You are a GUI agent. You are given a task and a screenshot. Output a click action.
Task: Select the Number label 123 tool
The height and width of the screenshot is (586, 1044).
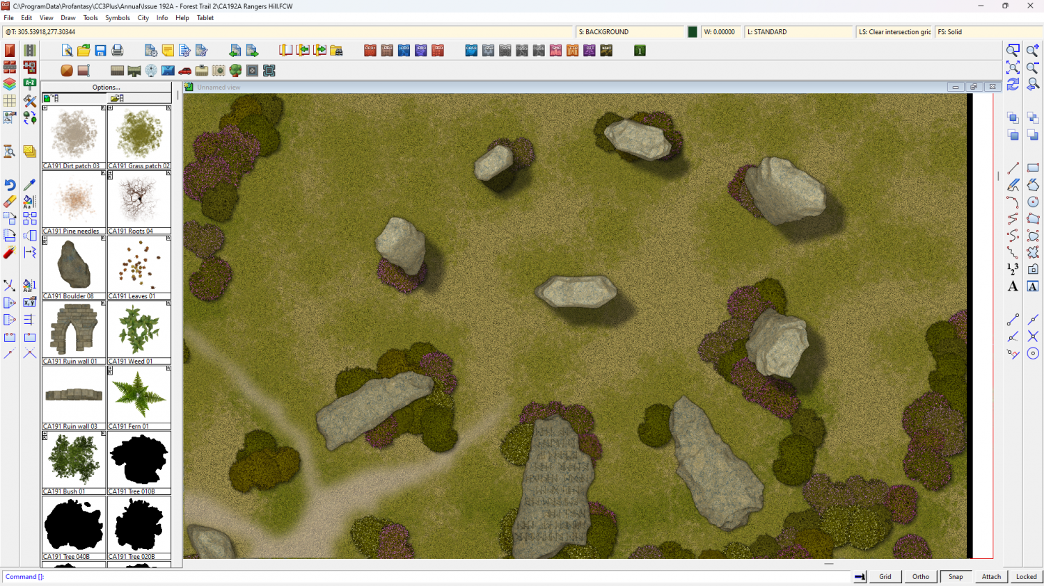1013,269
